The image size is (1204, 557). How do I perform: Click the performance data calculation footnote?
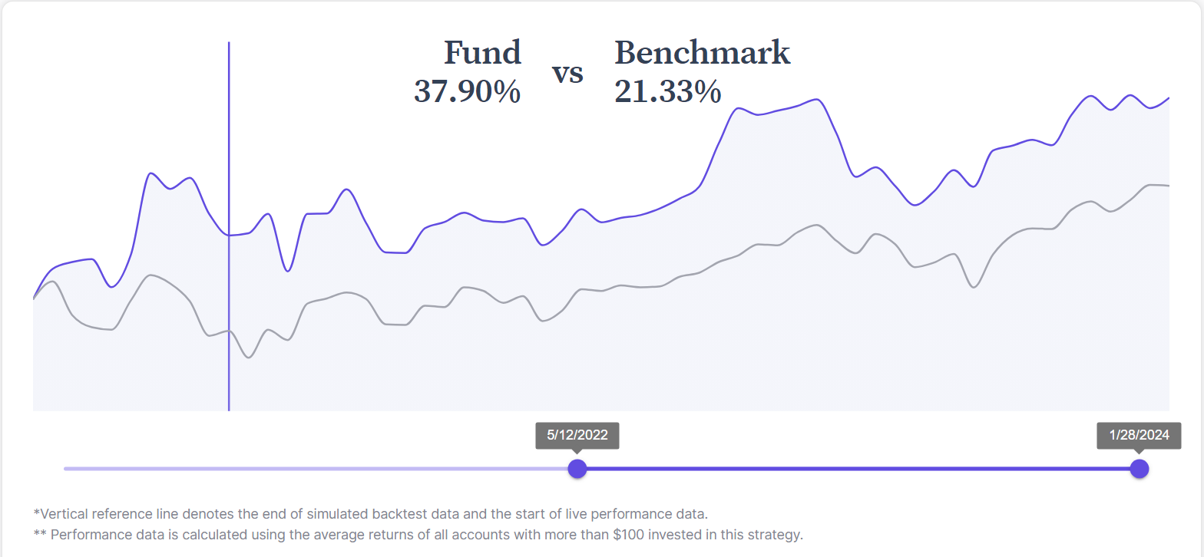[418, 534]
